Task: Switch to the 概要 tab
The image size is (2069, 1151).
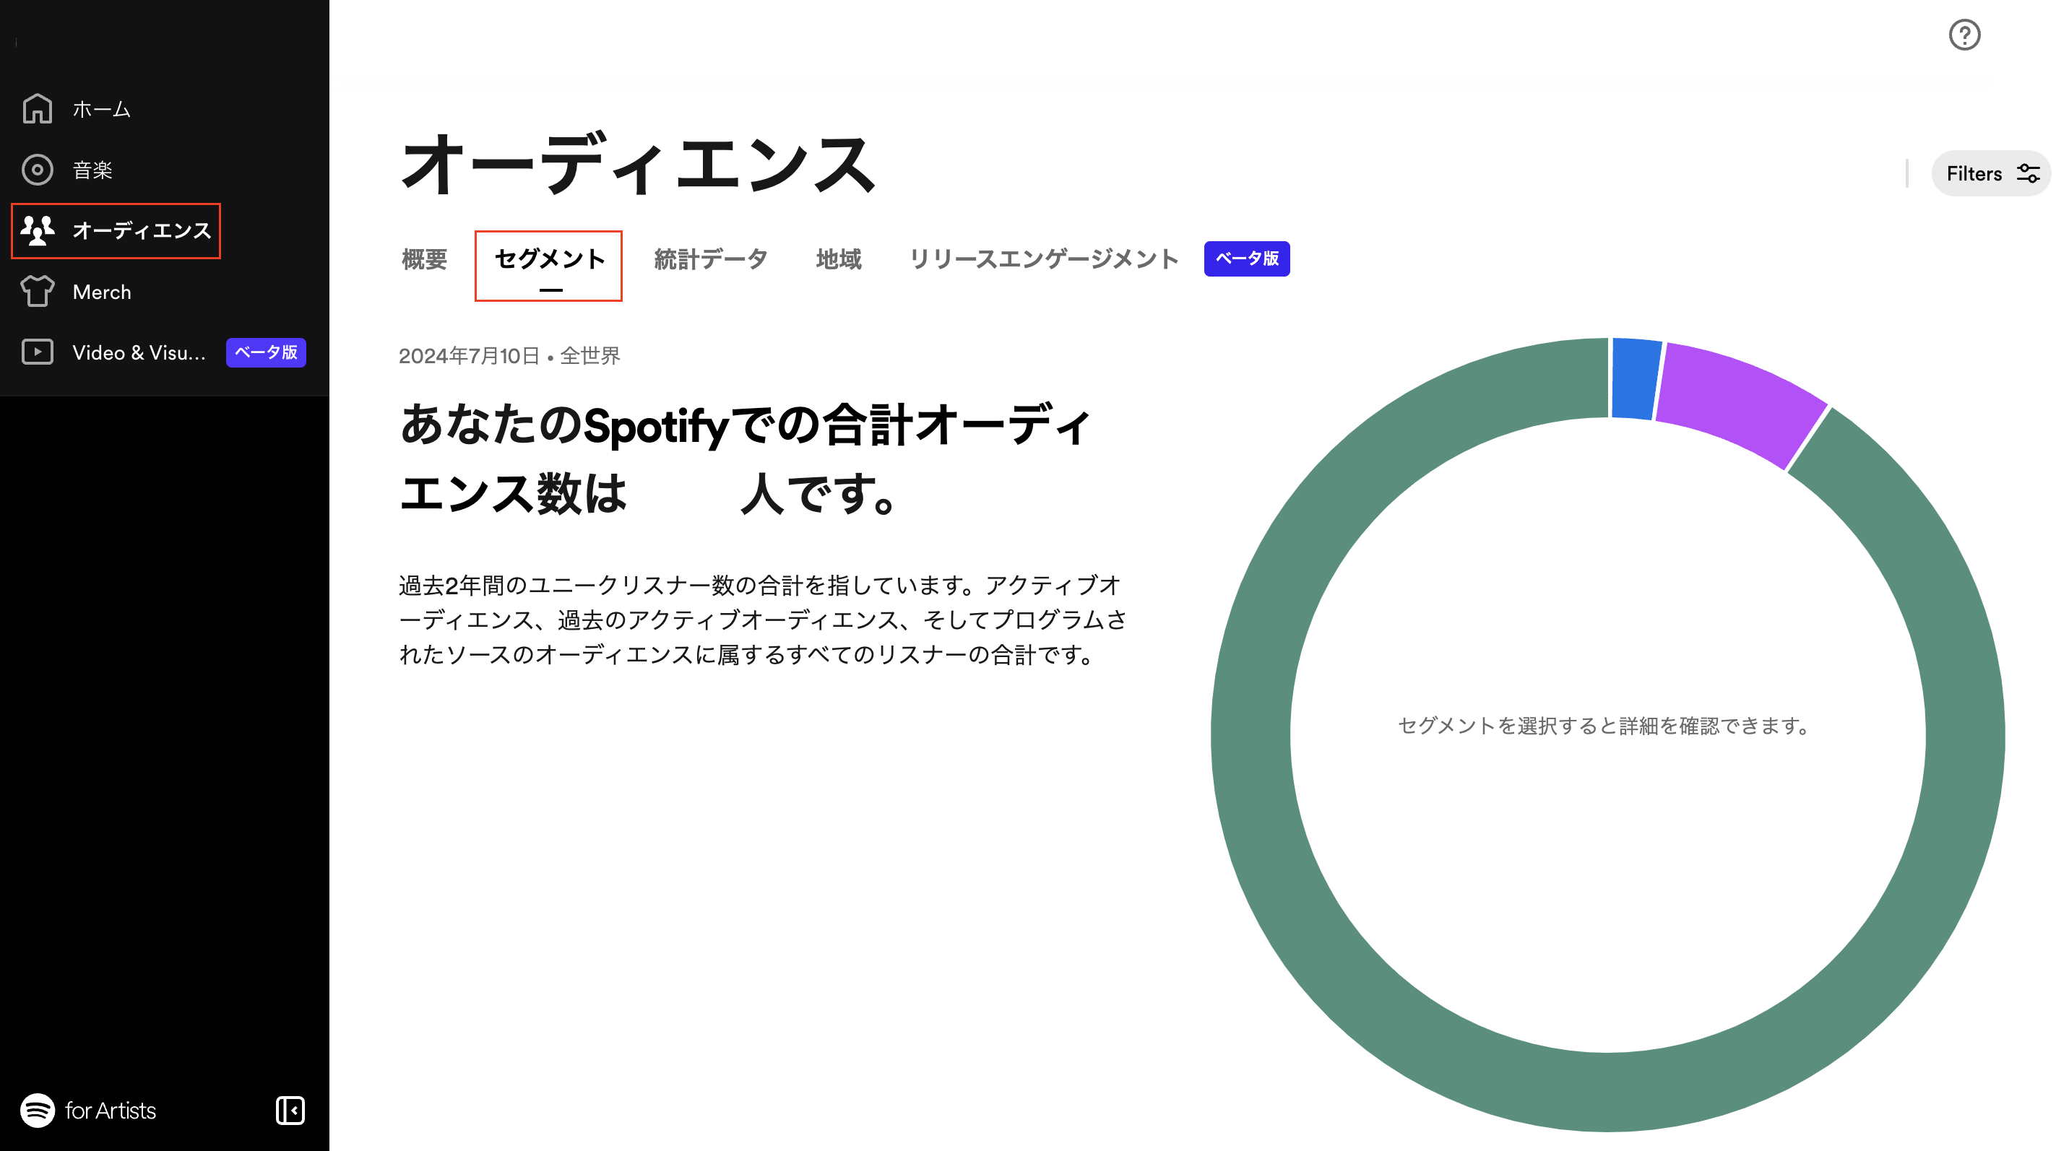Action: (x=424, y=259)
